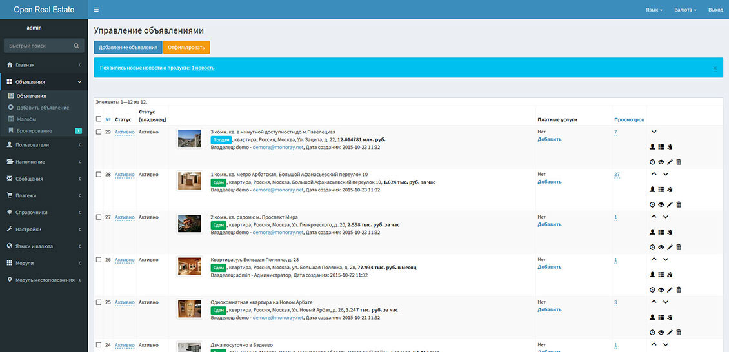
Task: Expand the Пользователи sidebar section
Action: click(x=43, y=145)
